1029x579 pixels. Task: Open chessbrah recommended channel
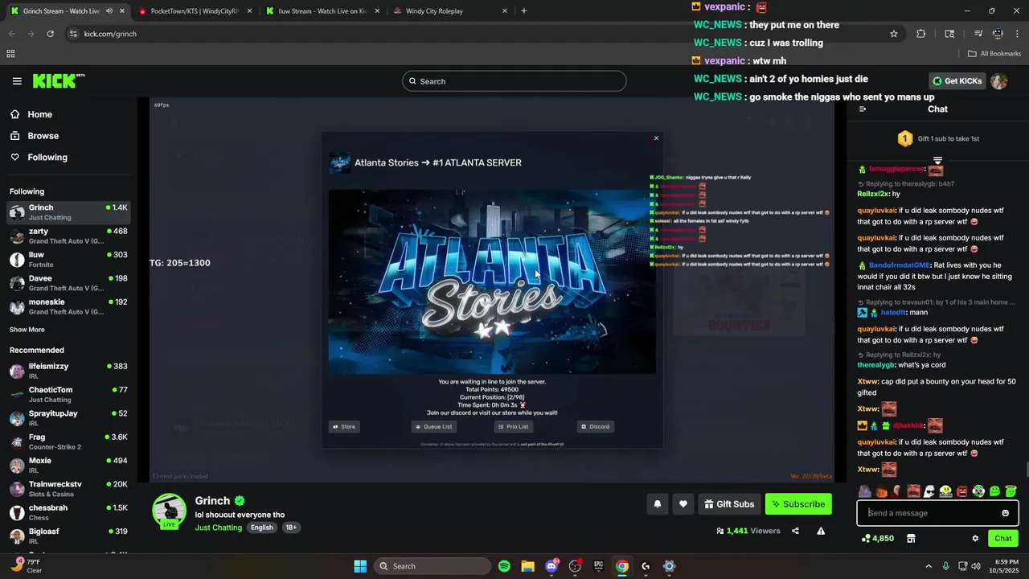click(68, 512)
